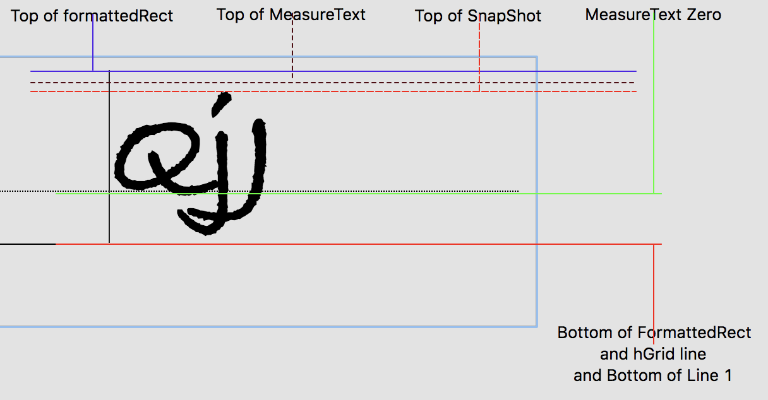Select the solid red horizontal line
Viewport: 768px width, 400px height.
click(x=379, y=244)
